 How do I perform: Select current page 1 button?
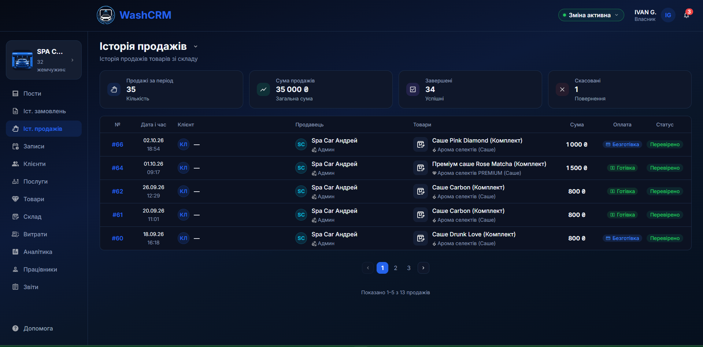coord(382,268)
